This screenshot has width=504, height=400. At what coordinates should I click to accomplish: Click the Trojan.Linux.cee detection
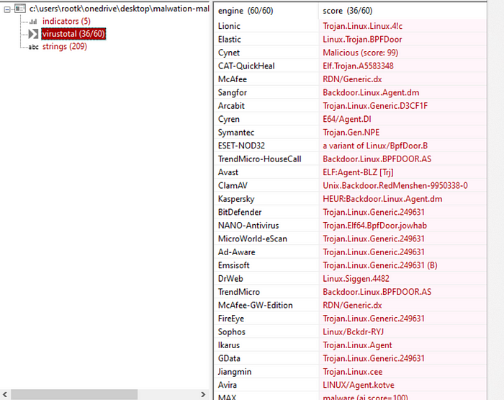click(x=353, y=372)
